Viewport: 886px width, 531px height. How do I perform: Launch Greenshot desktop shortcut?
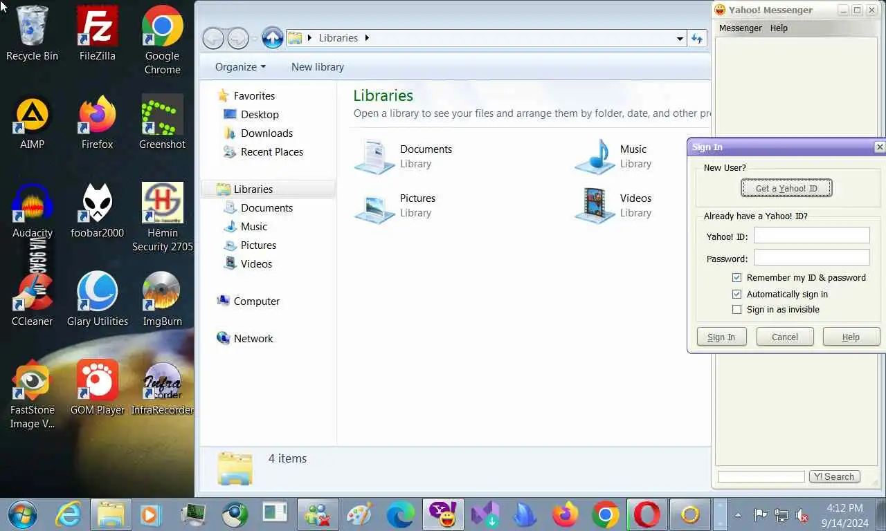[x=162, y=122]
